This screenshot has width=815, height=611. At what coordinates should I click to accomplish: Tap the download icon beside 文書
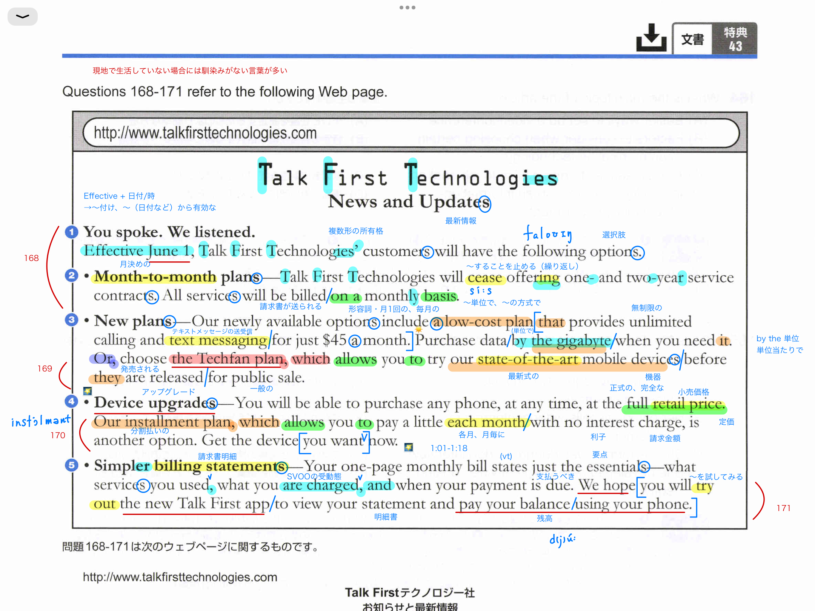point(651,38)
